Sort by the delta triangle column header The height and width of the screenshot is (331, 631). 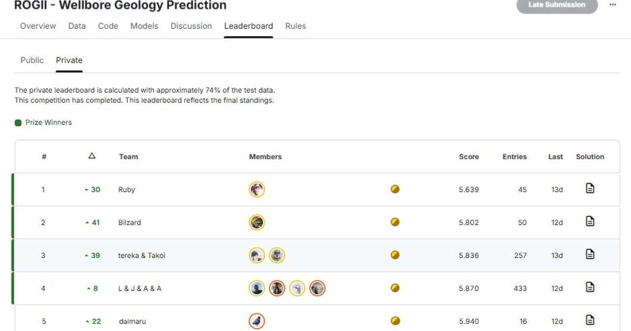point(92,156)
